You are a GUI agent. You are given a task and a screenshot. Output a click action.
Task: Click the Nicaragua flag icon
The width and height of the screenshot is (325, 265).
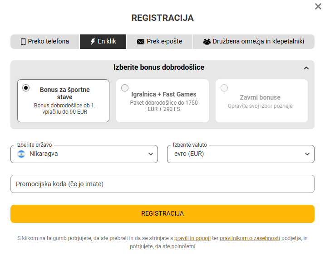(x=21, y=154)
